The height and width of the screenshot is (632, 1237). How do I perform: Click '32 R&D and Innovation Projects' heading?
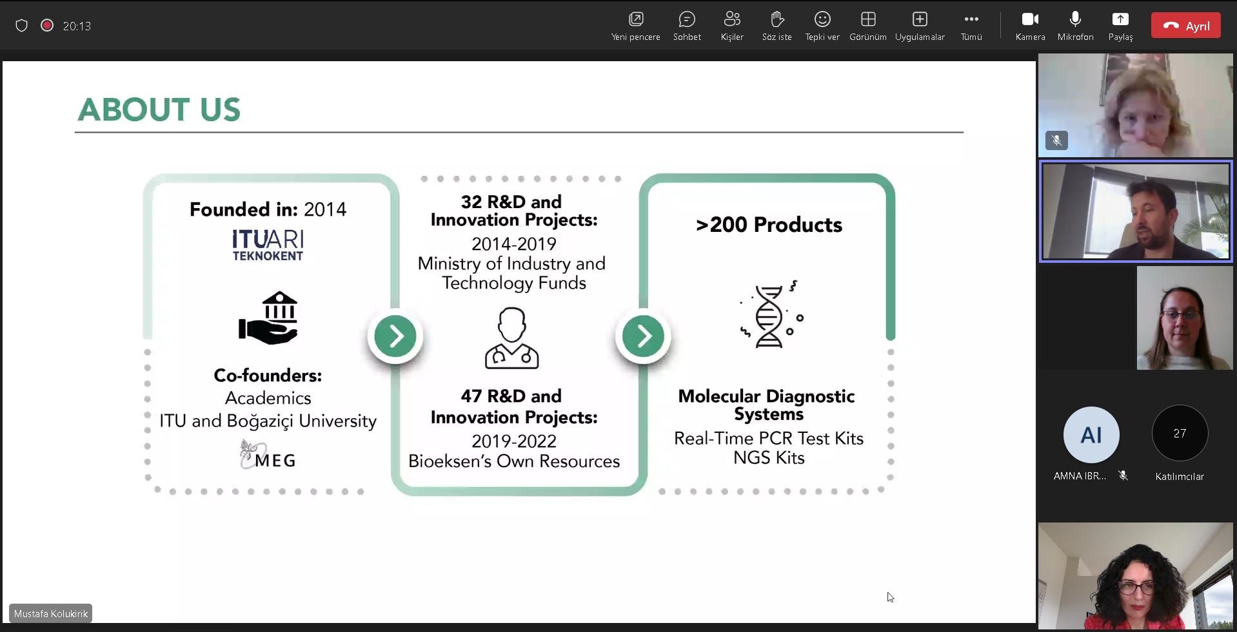(514, 211)
